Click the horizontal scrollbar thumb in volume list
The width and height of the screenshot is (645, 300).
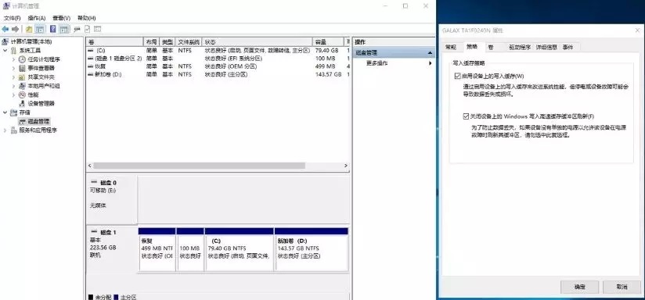coord(199,166)
